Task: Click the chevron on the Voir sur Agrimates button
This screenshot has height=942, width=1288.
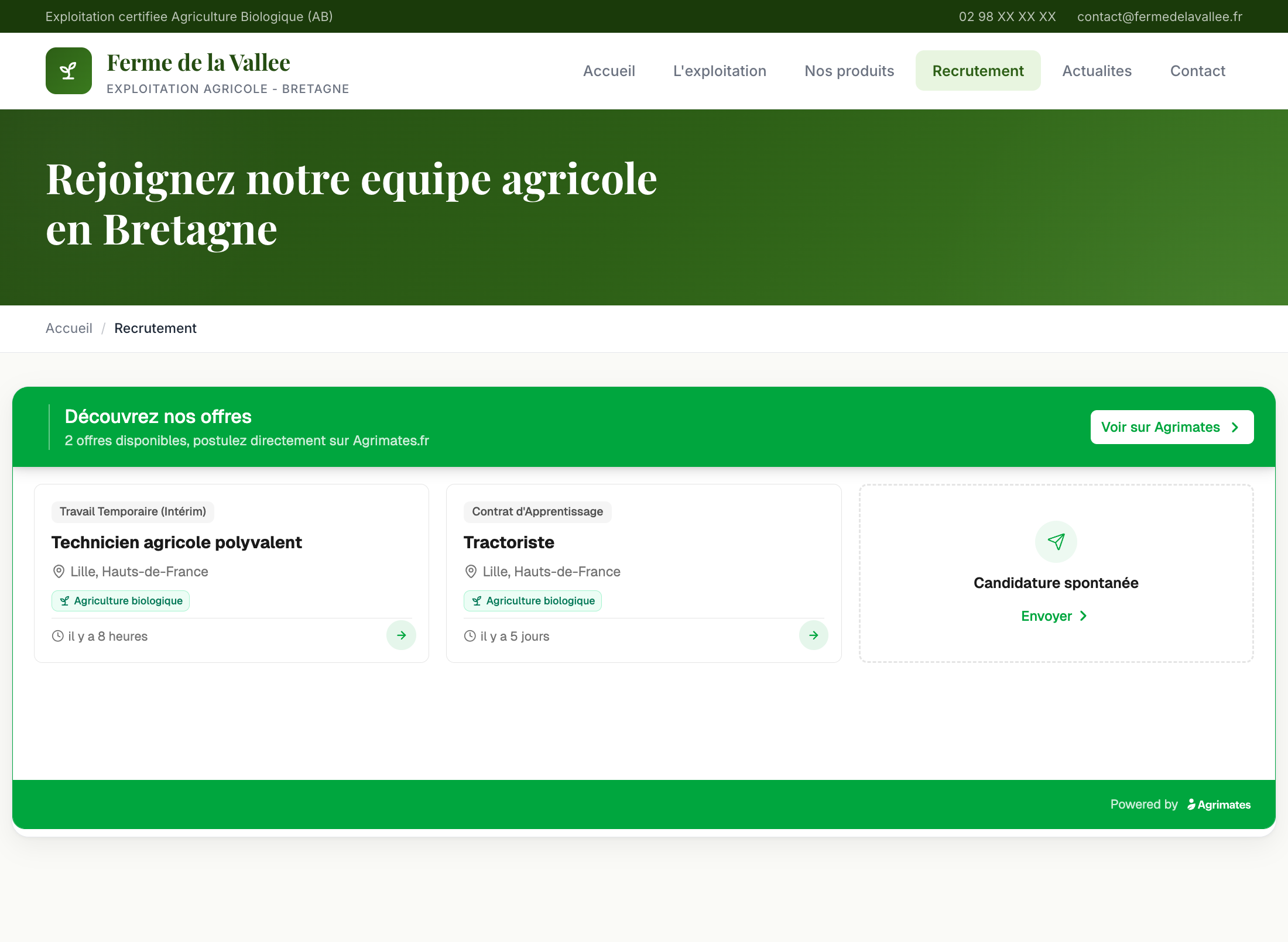Action: pos(1235,427)
